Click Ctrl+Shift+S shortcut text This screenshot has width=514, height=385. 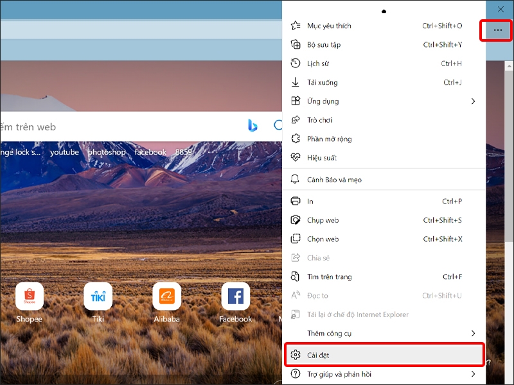442,220
